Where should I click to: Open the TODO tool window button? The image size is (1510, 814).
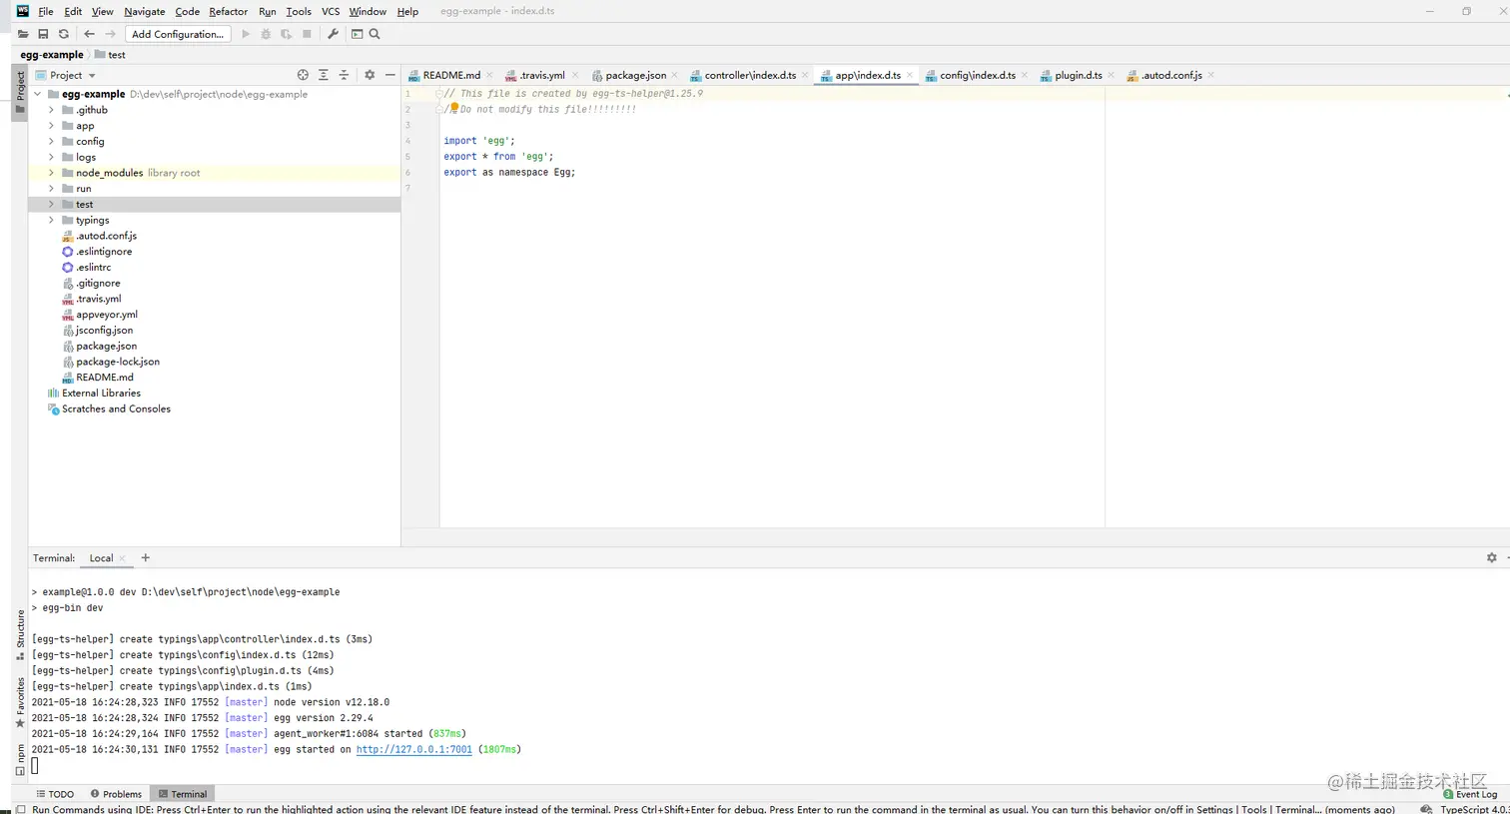click(x=55, y=794)
